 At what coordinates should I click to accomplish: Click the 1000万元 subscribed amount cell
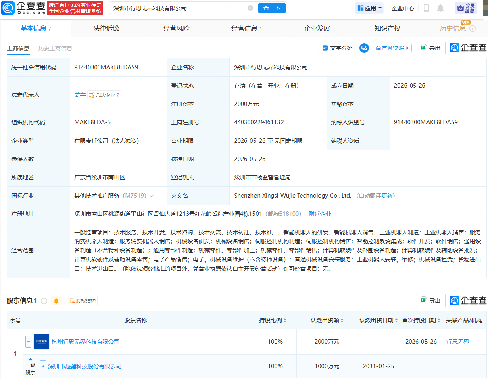327,366
